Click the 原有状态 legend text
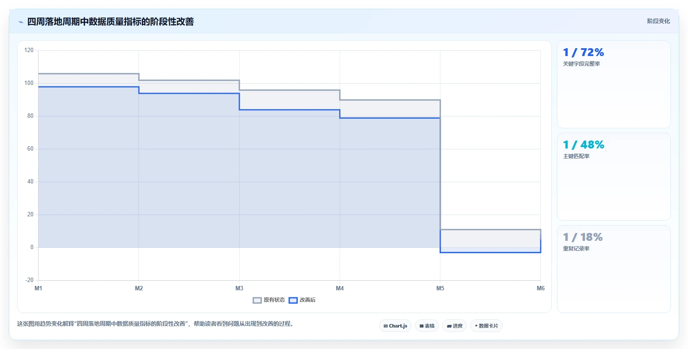The height and width of the screenshot is (349, 688). pyautogui.click(x=274, y=300)
